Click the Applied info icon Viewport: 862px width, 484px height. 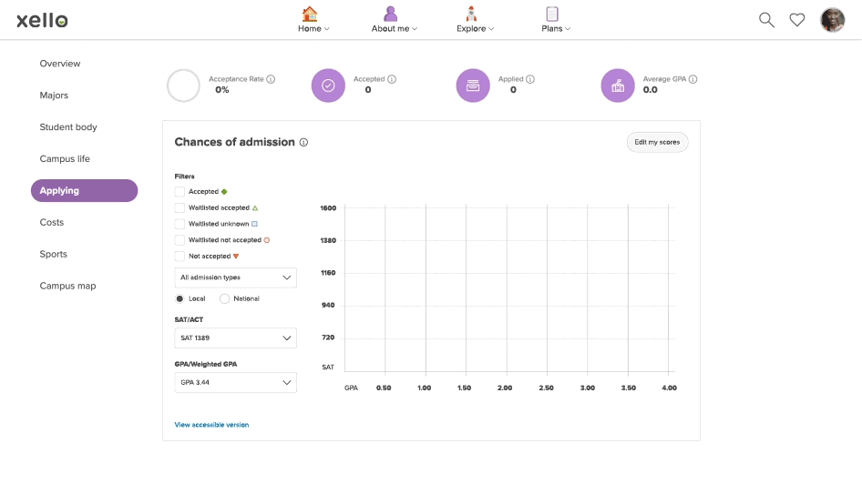pyautogui.click(x=530, y=79)
